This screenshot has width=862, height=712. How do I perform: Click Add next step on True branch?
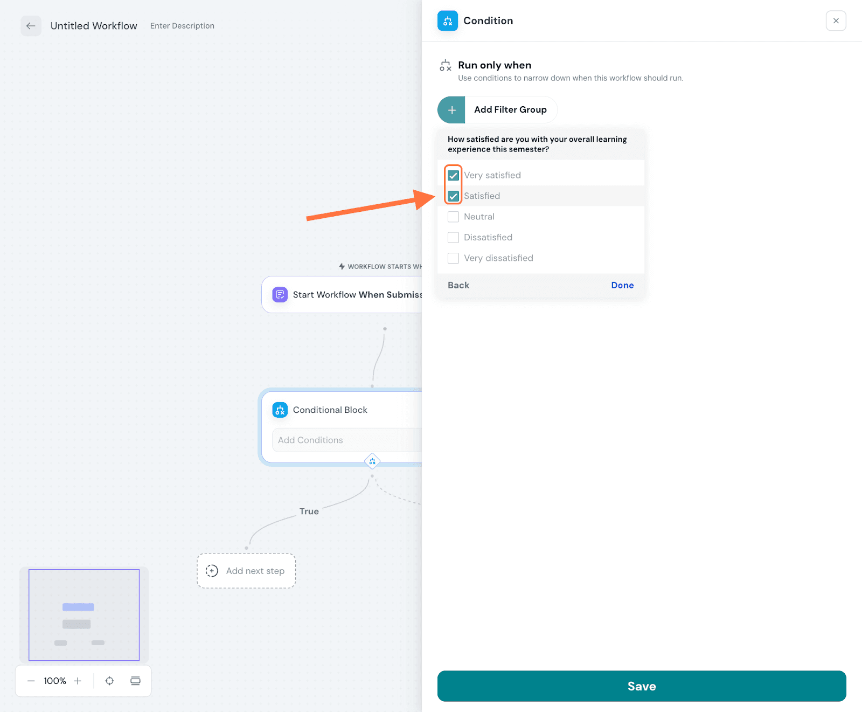pos(246,571)
